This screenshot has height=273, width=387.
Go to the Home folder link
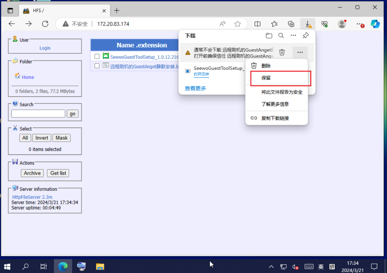click(x=28, y=77)
